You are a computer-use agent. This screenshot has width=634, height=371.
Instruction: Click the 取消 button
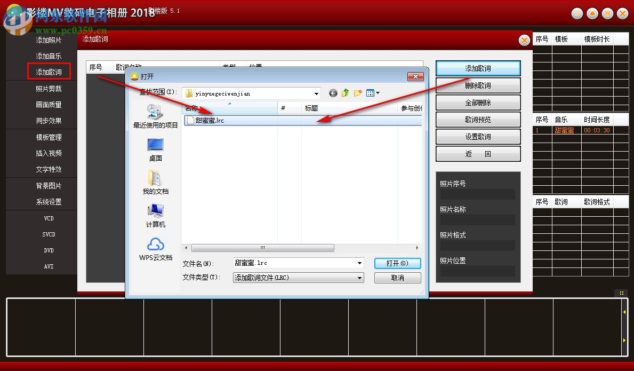397,278
